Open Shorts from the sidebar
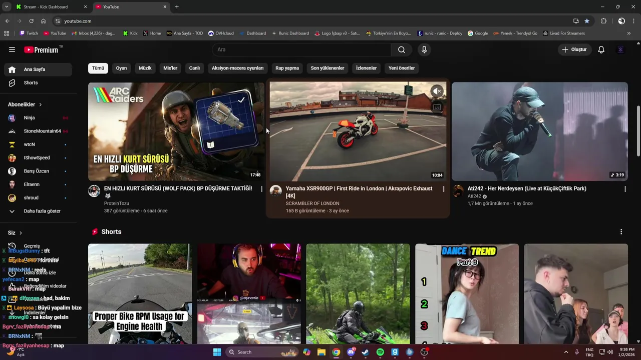The width and height of the screenshot is (641, 360). 38,82
